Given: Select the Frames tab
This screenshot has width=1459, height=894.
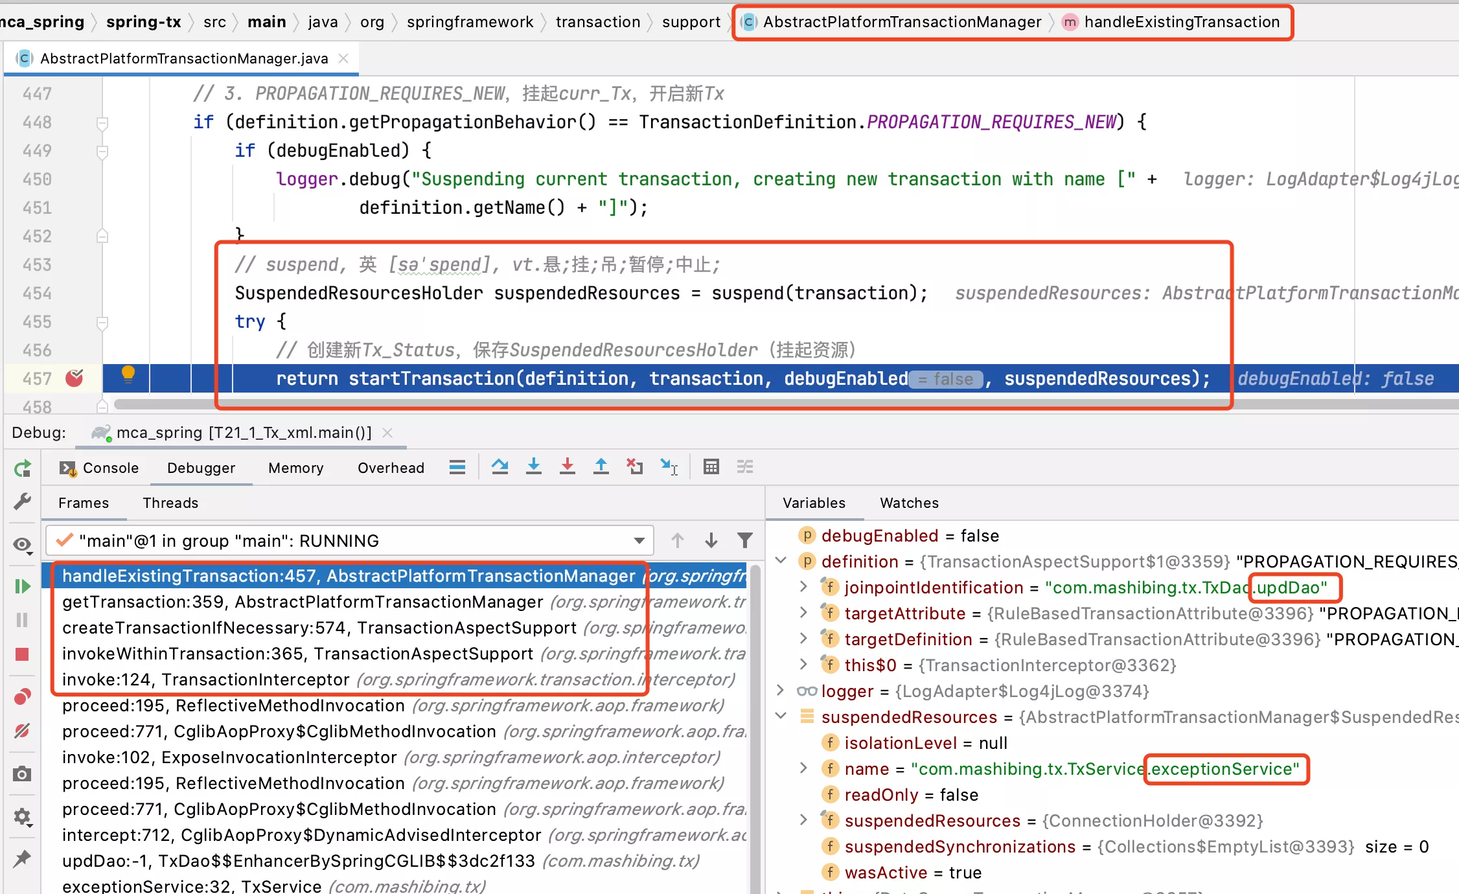Looking at the screenshot, I should pyautogui.click(x=84, y=503).
